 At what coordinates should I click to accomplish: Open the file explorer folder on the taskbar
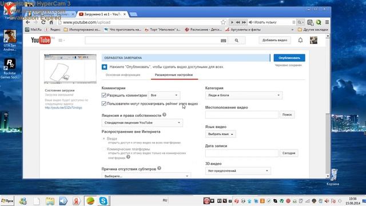tap(50, 201)
